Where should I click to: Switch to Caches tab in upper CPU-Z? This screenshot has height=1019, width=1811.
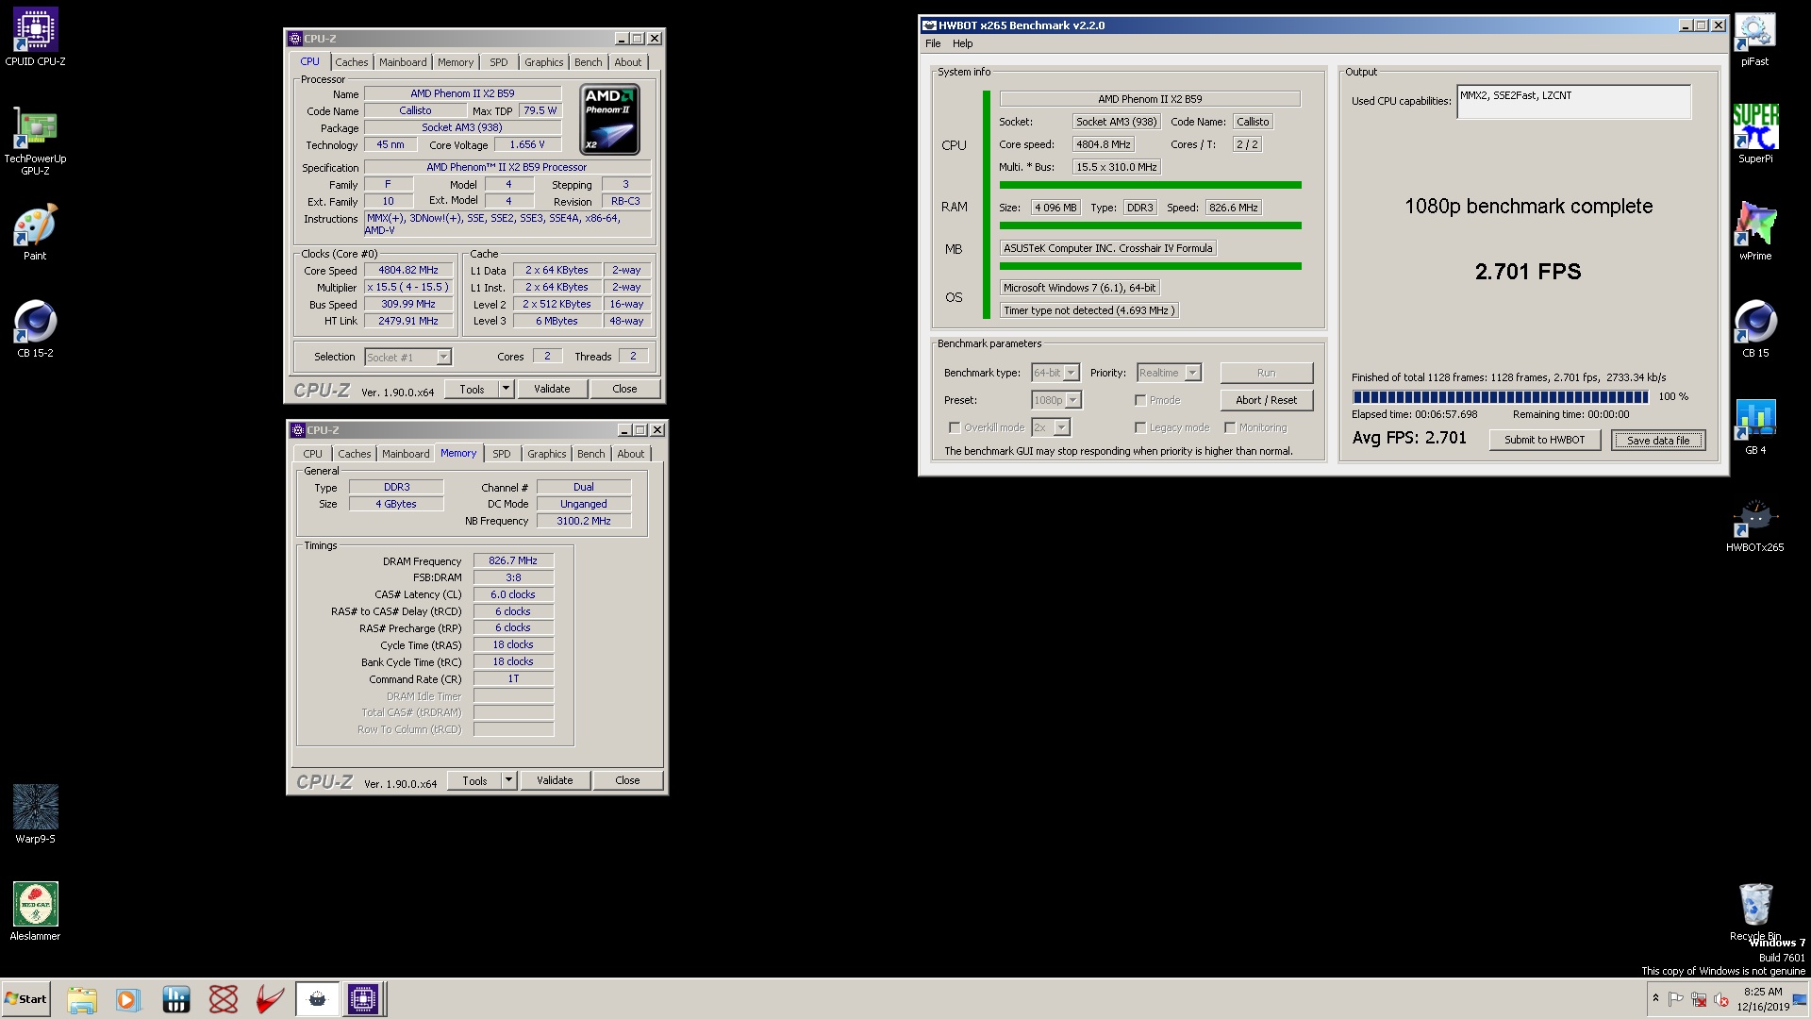pyautogui.click(x=352, y=62)
